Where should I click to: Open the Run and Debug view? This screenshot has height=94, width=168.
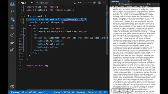[12, 27]
